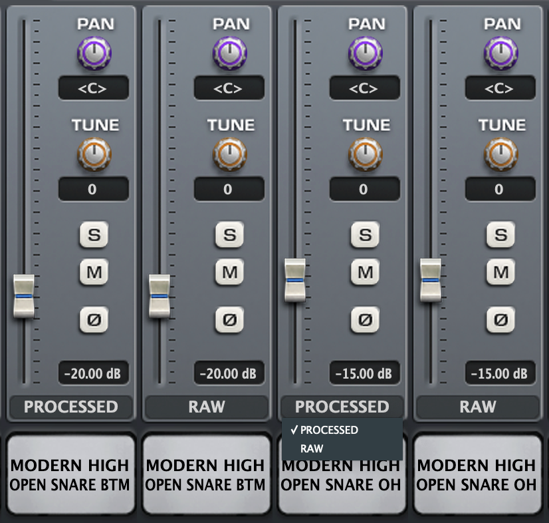Invert phase on the raw Snare OH channel

point(500,320)
